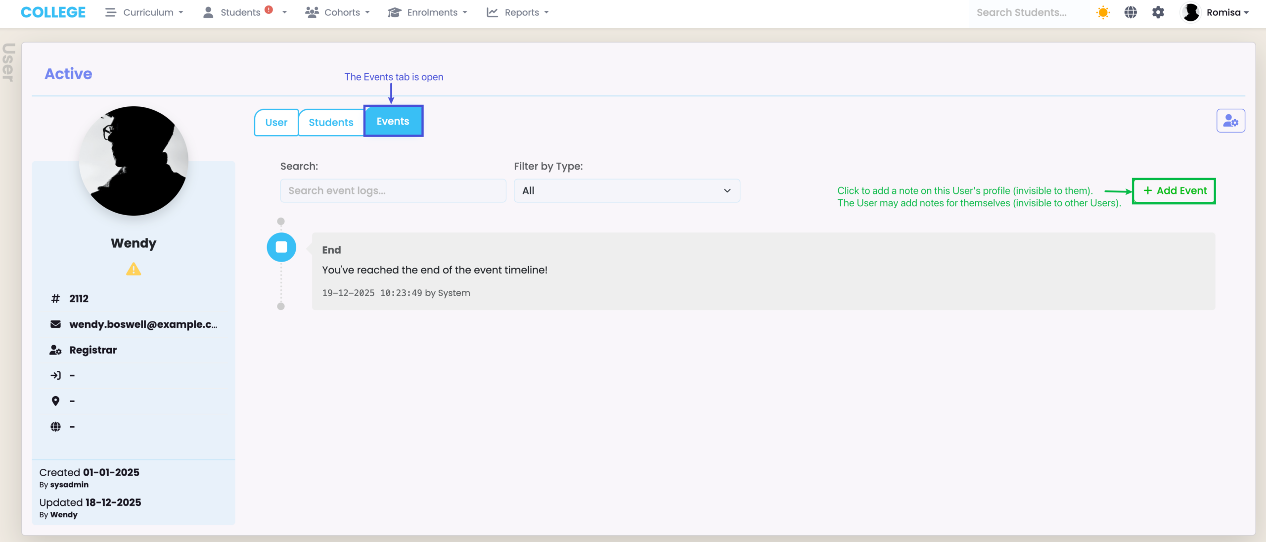Click the red alert badge on Students
Viewport: 1266px width, 542px height.
(x=269, y=9)
